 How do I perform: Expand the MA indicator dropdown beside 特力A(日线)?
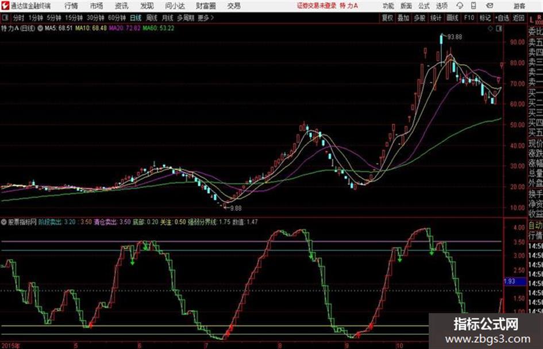pyautogui.click(x=40, y=28)
